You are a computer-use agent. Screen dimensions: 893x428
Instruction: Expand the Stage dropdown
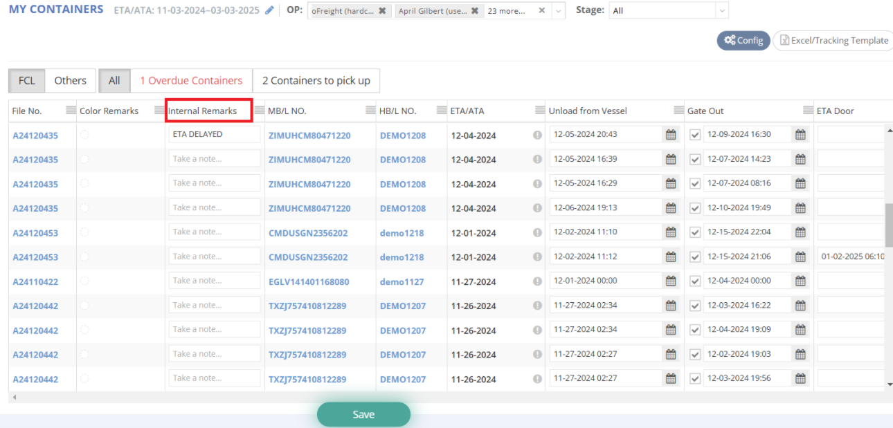(722, 10)
